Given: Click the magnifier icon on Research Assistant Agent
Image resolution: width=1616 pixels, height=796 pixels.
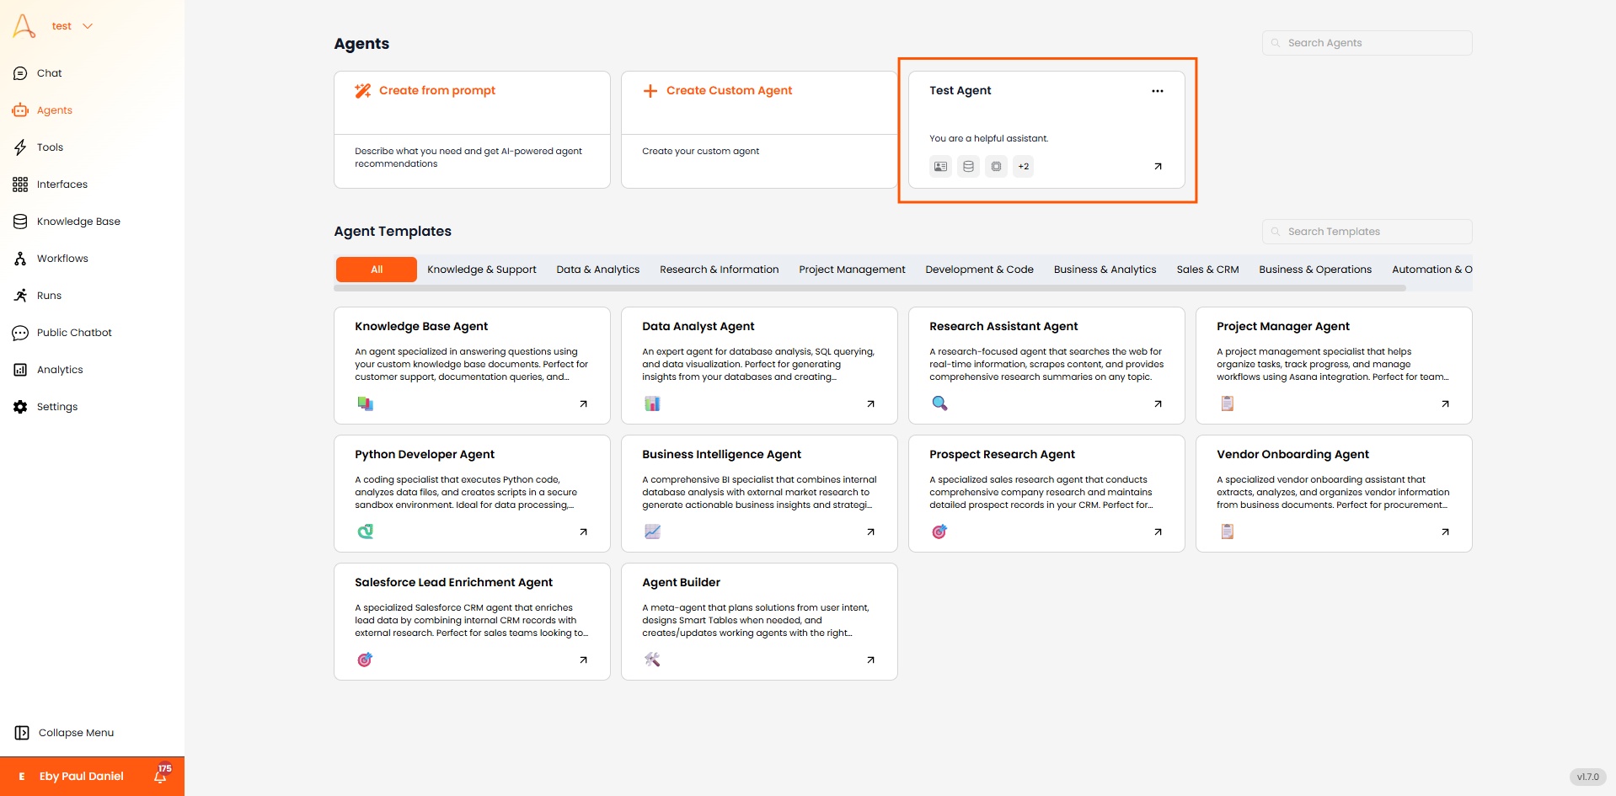Looking at the screenshot, I should point(939,403).
